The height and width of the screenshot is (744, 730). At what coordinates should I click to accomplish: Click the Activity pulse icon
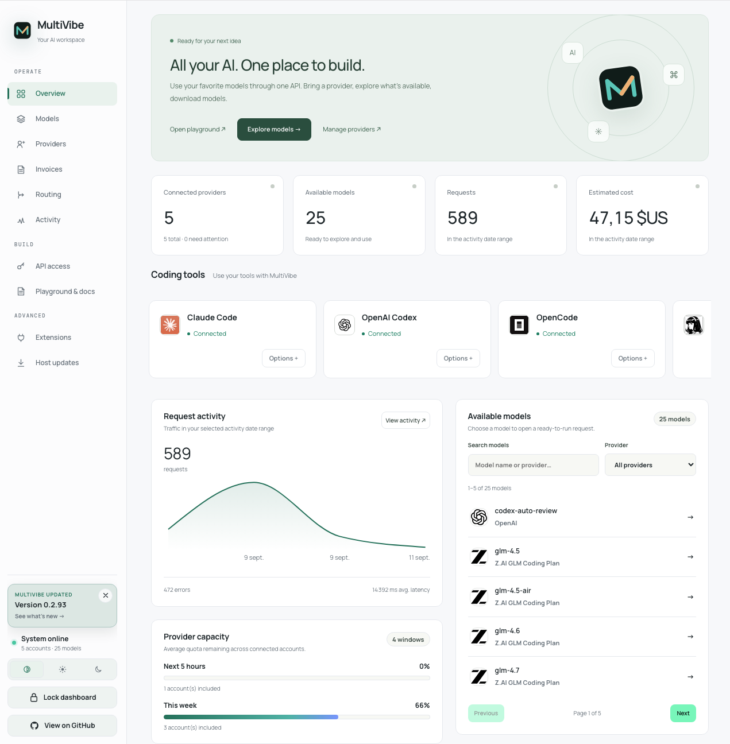tap(21, 220)
